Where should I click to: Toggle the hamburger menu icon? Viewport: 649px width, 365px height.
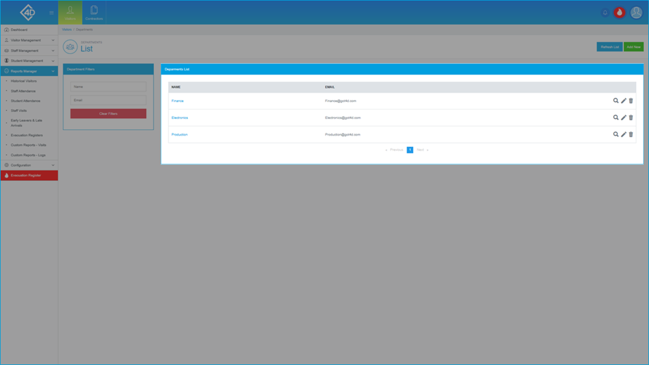coord(51,13)
